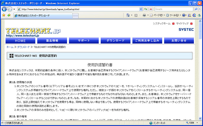Open the ご利用お申し込み navigation button

click(x=147, y=41)
